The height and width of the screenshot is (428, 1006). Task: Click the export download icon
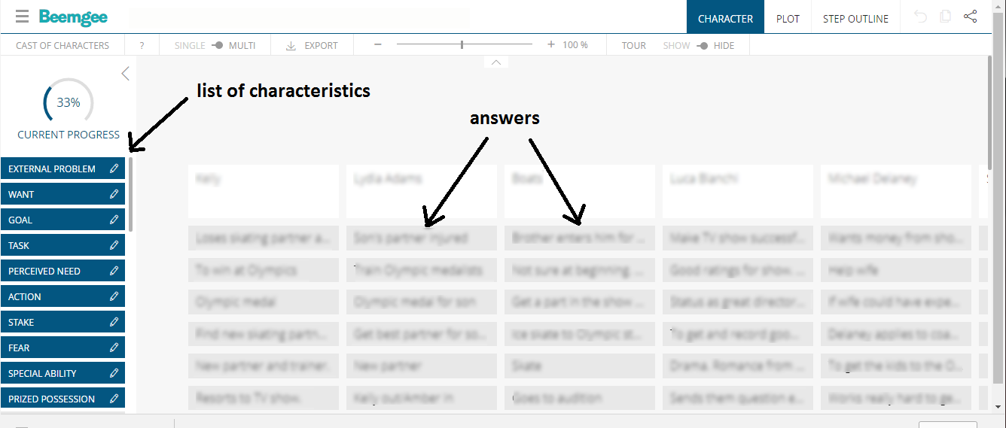click(291, 45)
